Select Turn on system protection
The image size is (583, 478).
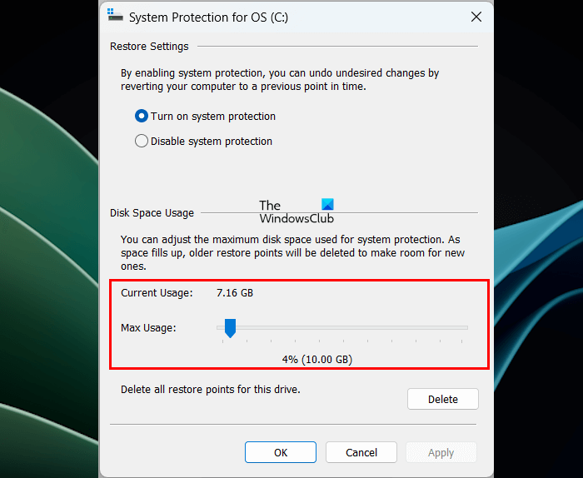[142, 117]
